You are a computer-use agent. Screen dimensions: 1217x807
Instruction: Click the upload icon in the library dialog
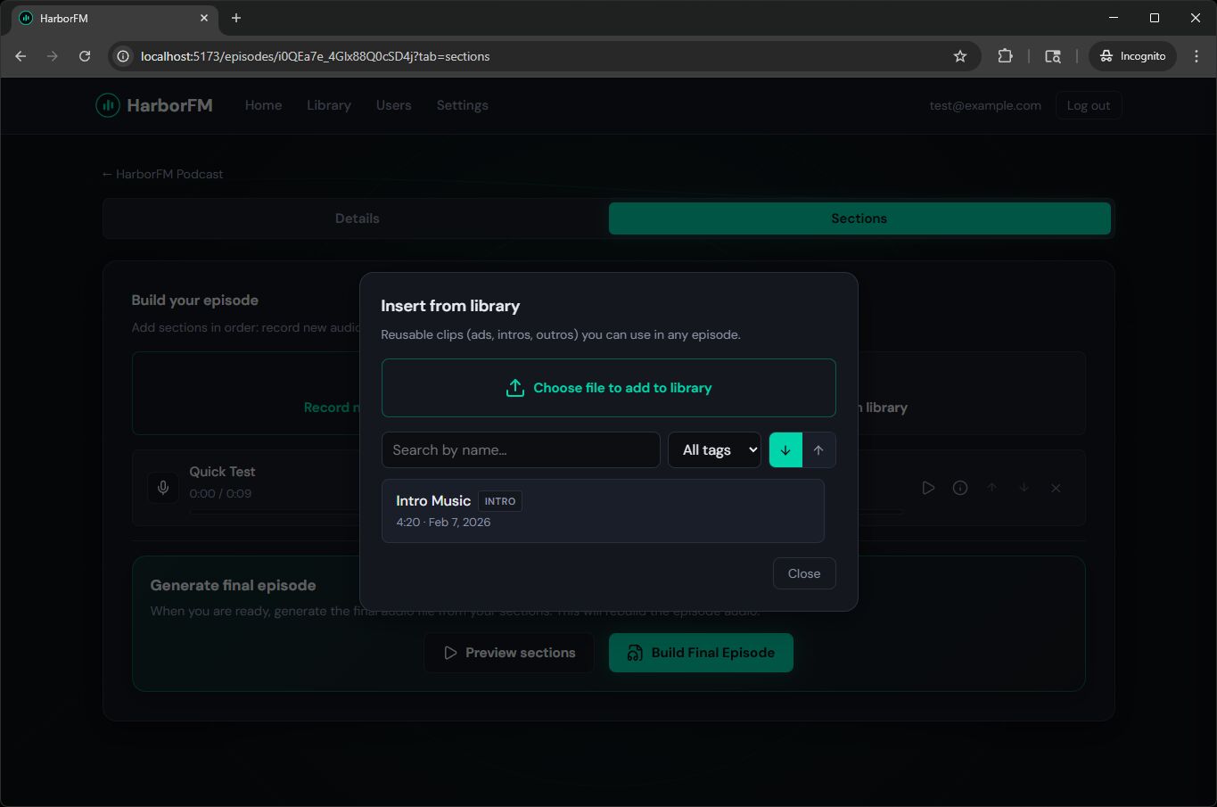(x=514, y=388)
